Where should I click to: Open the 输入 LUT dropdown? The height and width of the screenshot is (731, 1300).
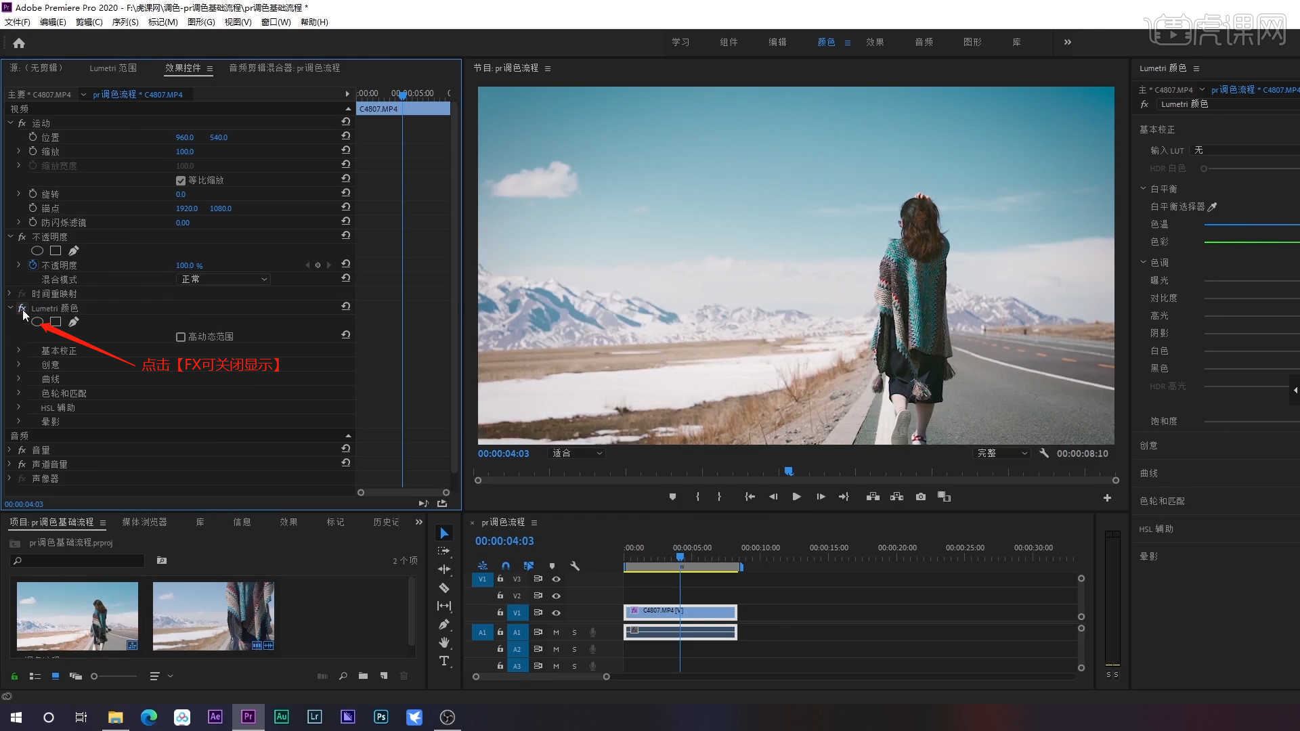pyautogui.click(x=1244, y=150)
